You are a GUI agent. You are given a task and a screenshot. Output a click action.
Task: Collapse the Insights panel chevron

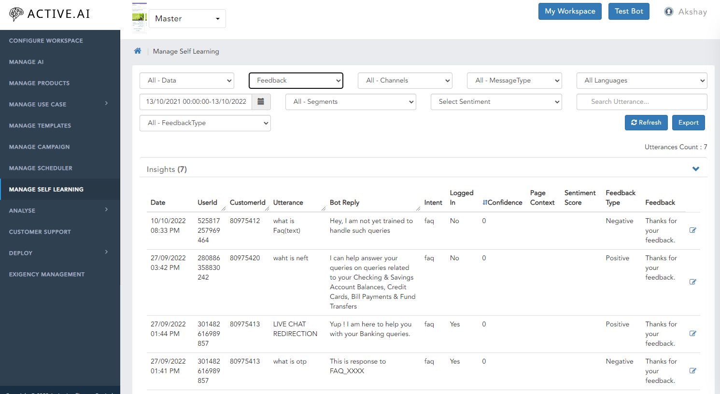tap(696, 169)
